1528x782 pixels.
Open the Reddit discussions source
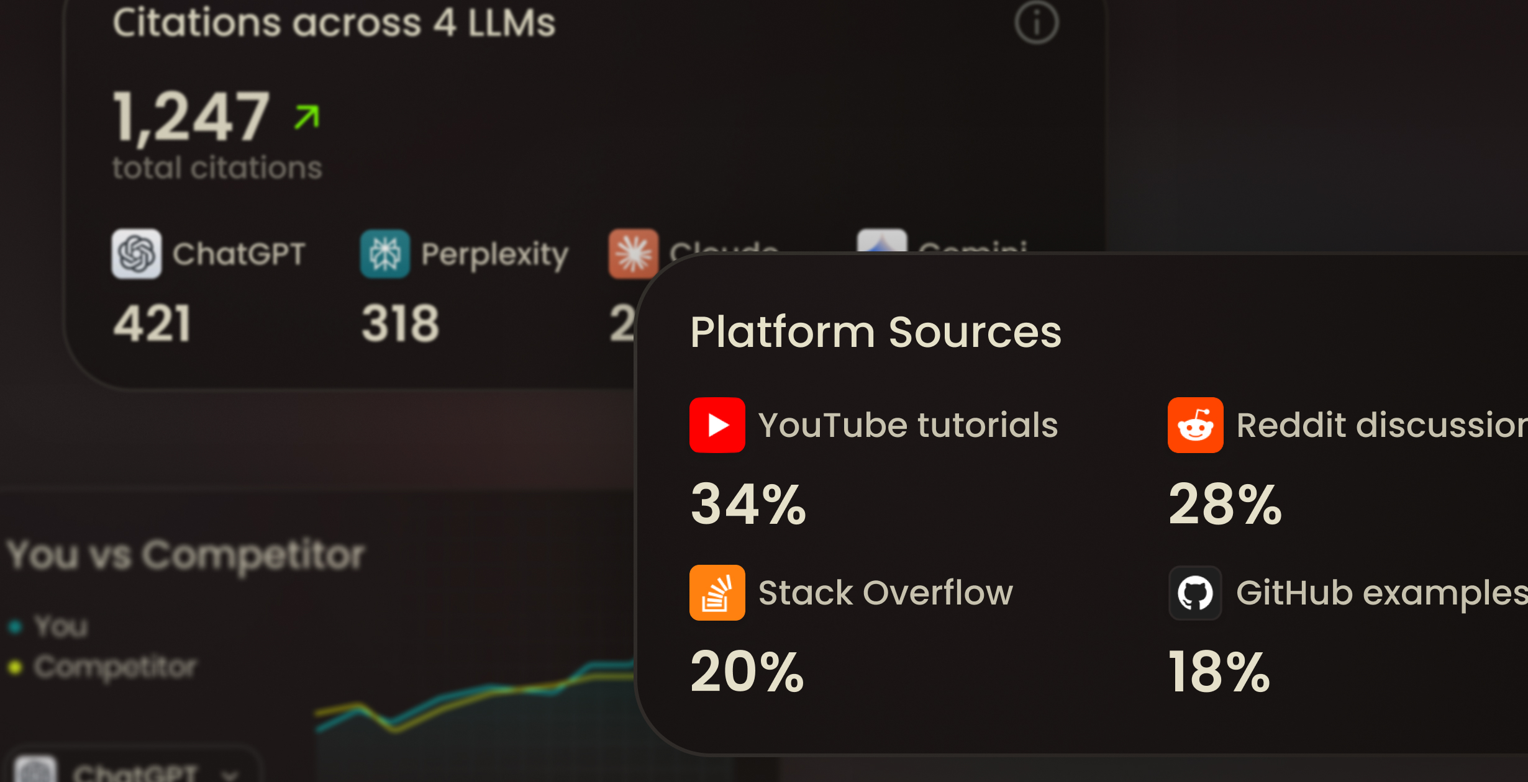click(x=1381, y=425)
